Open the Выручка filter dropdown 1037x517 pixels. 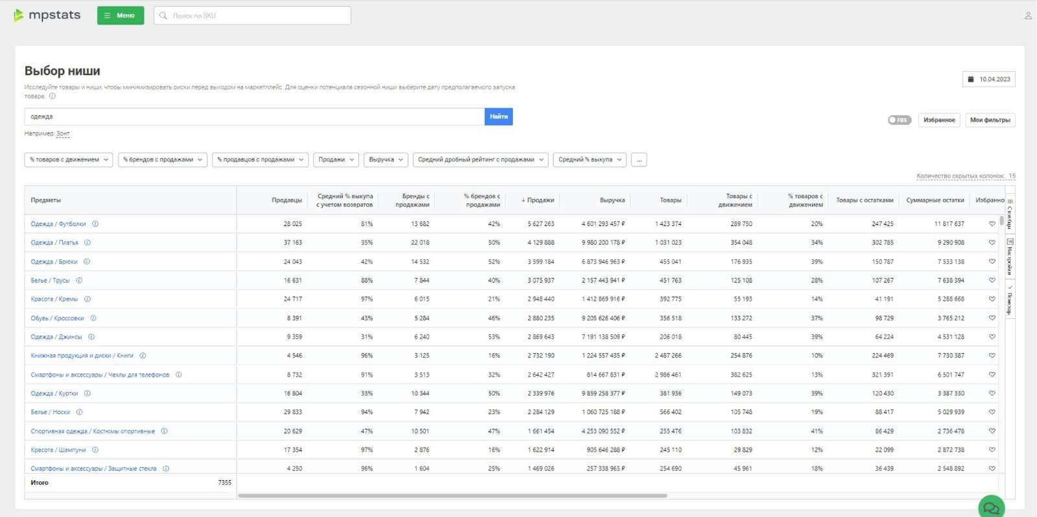tap(386, 159)
